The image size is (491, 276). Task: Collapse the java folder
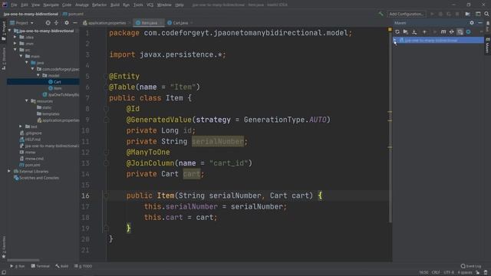click(x=27, y=63)
